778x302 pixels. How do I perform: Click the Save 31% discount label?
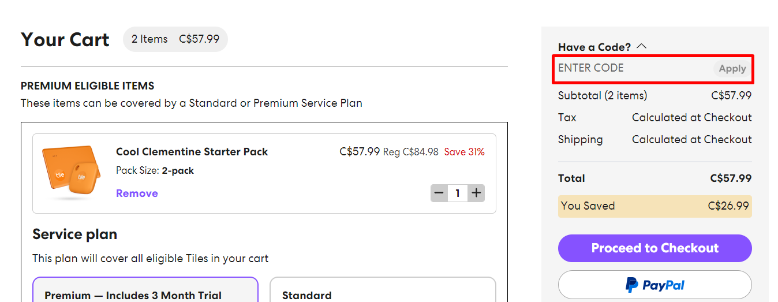pos(464,152)
